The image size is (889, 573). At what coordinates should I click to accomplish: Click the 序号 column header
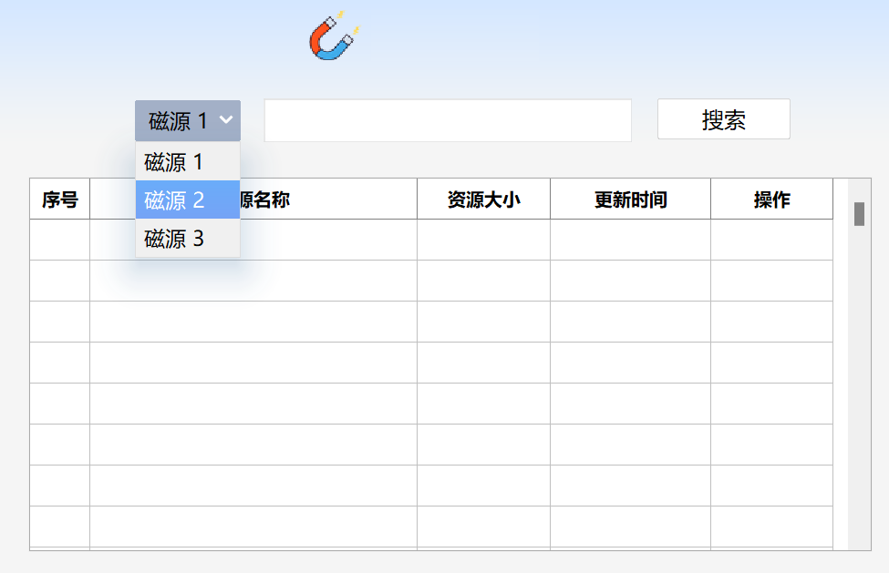coord(59,200)
